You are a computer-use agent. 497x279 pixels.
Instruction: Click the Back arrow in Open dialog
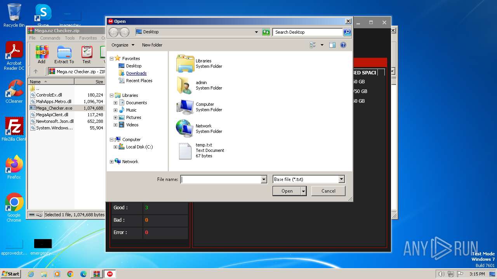point(113,32)
